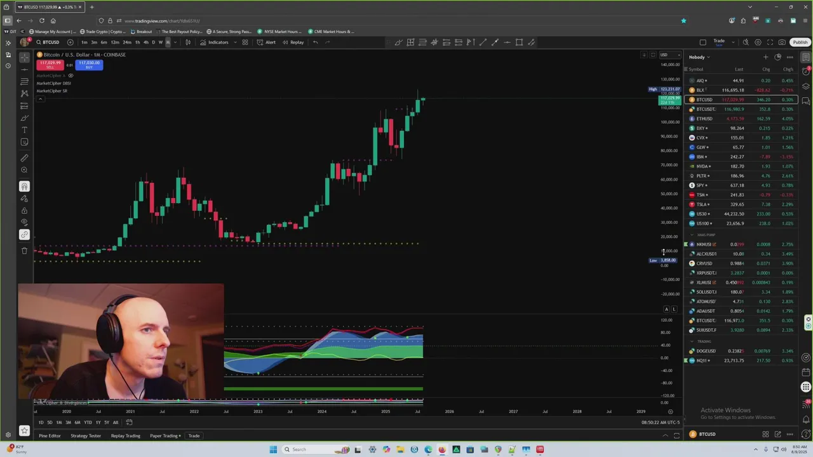Click the compare or add symbol plus icon
The width and height of the screenshot is (813, 457).
tap(70, 43)
